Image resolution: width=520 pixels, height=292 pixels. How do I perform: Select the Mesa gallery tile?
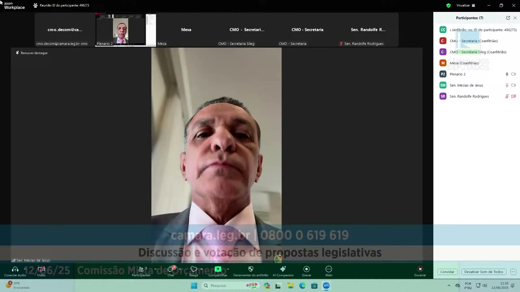coord(186,30)
